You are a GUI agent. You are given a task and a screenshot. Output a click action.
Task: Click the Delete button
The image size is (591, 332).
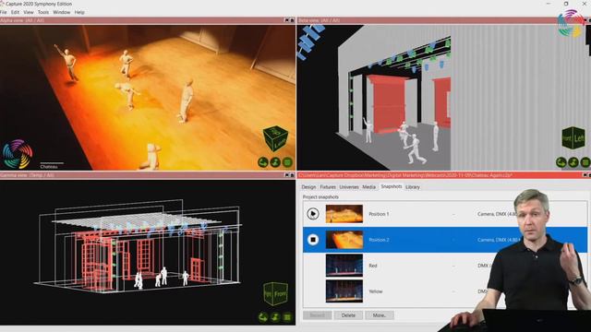pos(348,315)
